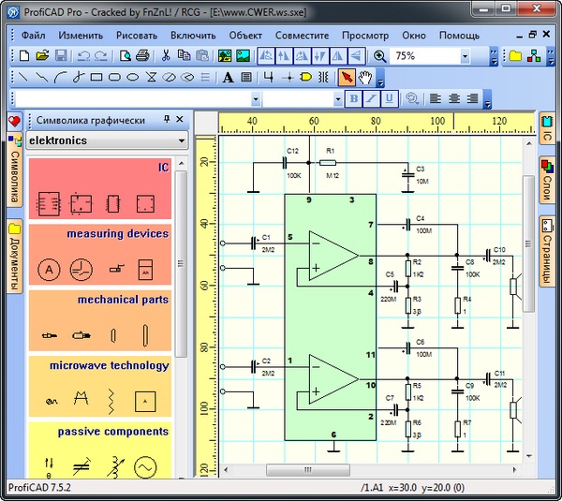Click the Save diskette icon
This screenshot has height=501, width=562.
click(59, 56)
